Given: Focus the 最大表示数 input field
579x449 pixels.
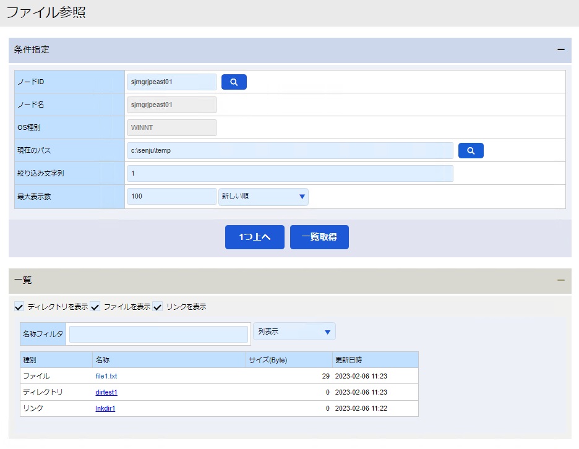Looking at the screenshot, I should (x=172, y=197).
